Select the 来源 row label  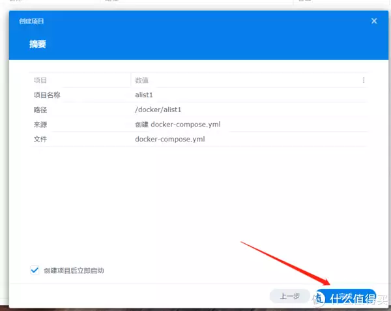40,125
